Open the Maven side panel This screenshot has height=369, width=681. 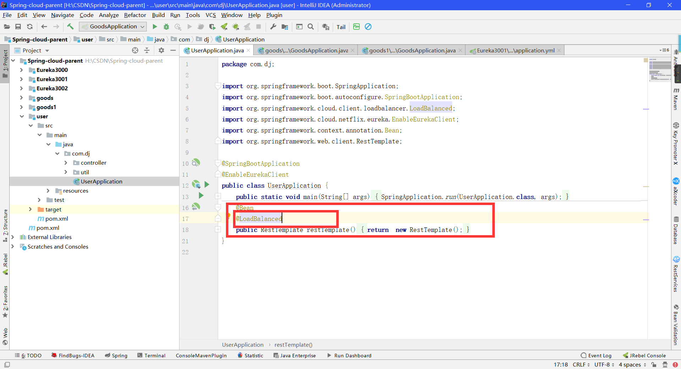tap(676, 99)
